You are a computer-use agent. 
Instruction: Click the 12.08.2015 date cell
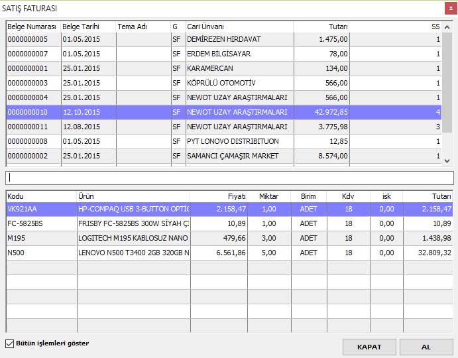tap(89, 127)
